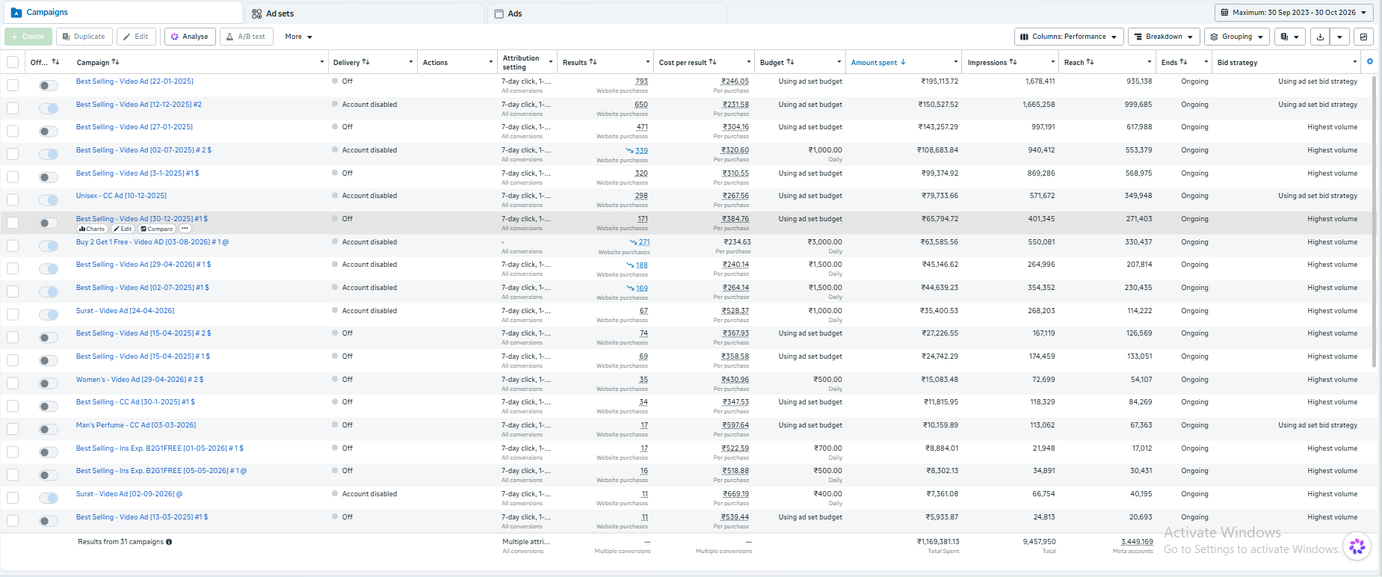Sort the Impressions column

pos(1013,62)
